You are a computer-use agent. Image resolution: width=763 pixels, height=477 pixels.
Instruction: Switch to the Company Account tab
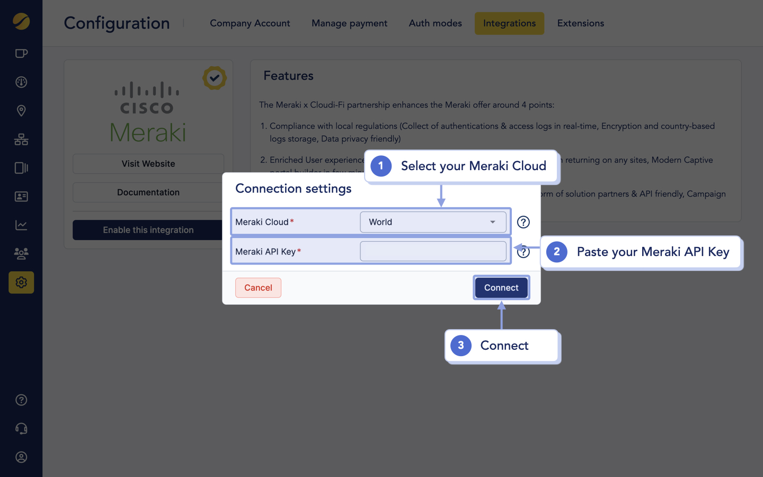click(x=250, y=23)
